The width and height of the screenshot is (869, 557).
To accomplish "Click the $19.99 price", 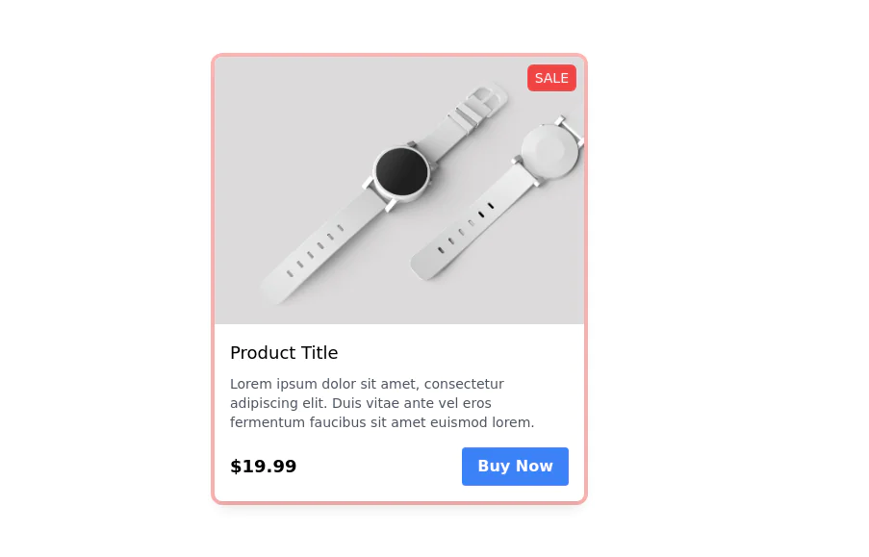I will (x=263, y=467).
